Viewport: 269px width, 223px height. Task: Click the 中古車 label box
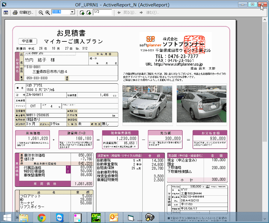click(27, 41)
